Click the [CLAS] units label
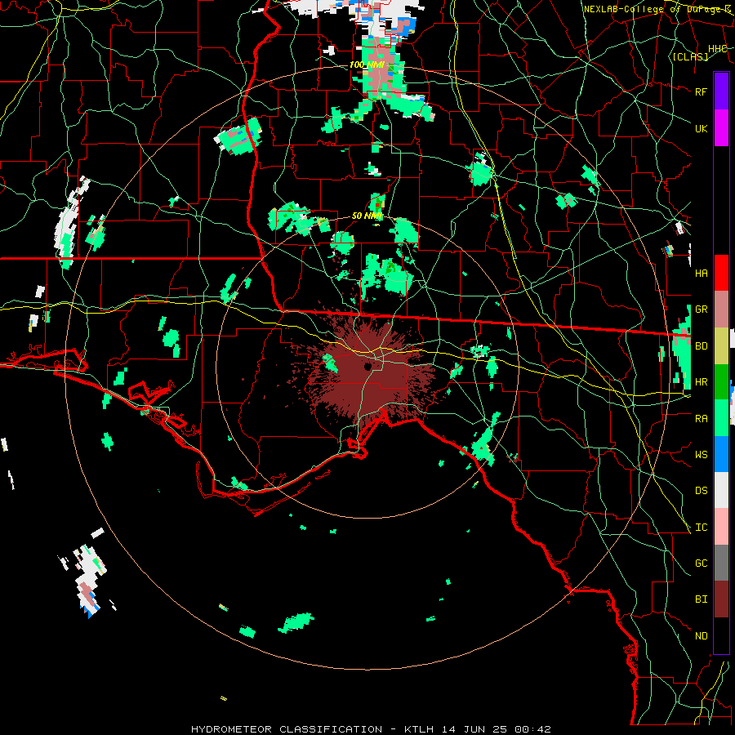The width and height of the screenshot is (735, 735). (x=690, y=56)
